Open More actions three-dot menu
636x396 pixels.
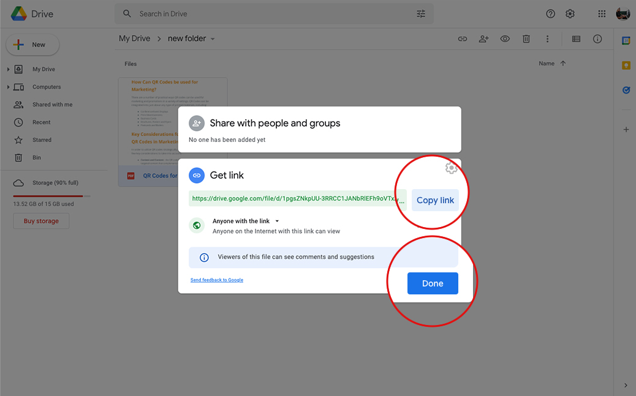547,39
